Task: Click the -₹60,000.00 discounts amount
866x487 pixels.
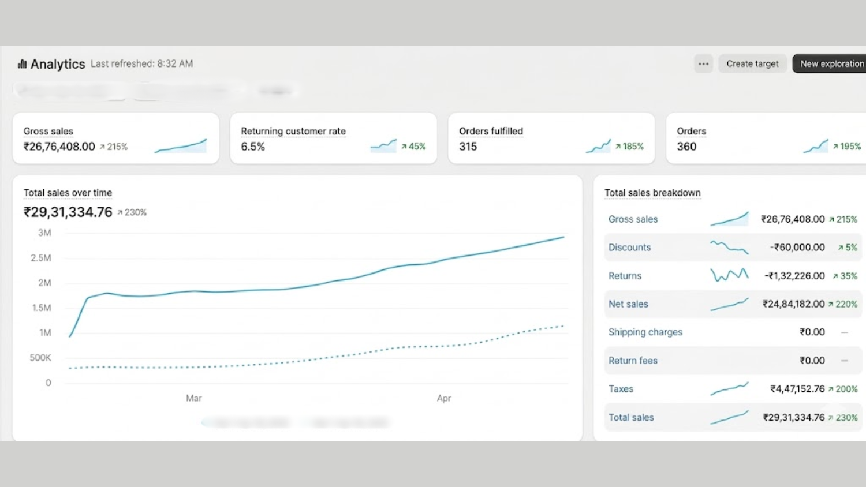Action: [x=797, y=248]
